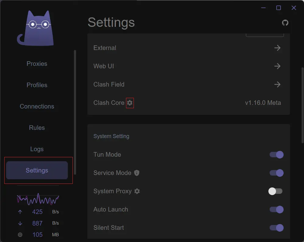The image size is (304, 242).
Task: Enable the System Proxy toggle
Action: (x=275, y=191)
